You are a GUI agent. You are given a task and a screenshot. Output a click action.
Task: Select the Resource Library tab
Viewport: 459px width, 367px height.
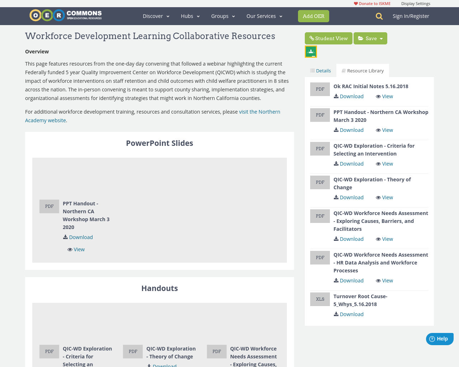pos(362,70)
